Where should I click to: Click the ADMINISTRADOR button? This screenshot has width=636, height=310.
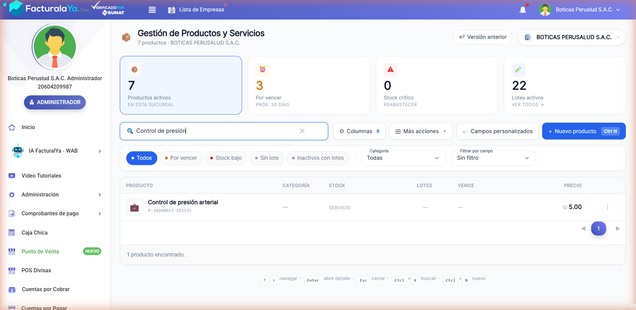point(55,102)
